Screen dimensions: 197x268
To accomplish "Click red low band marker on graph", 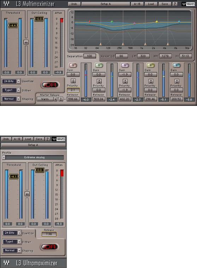I will click(x=89, y=22).
